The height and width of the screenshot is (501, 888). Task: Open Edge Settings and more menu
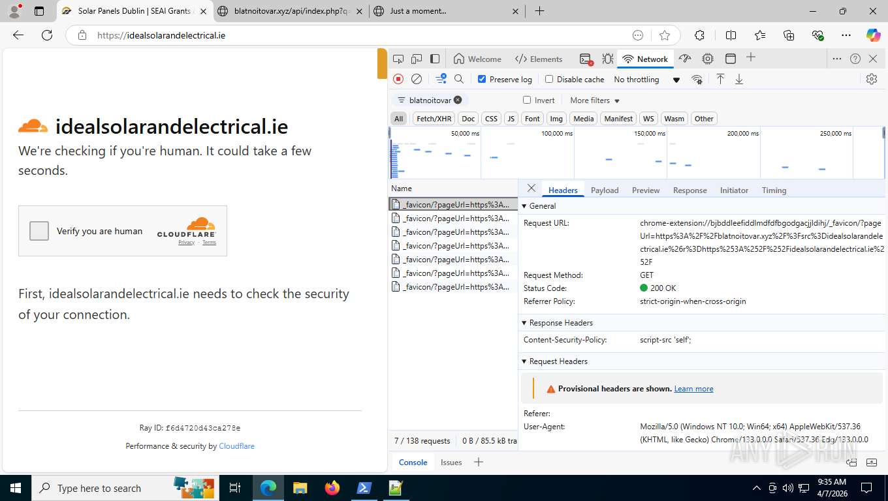point(846,35)
